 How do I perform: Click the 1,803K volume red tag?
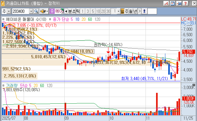click(x=189, y=98)
